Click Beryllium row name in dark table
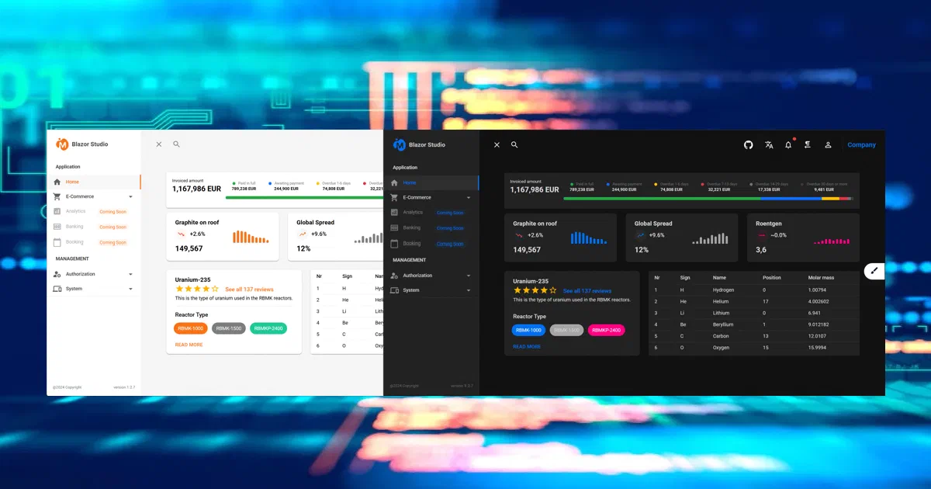This screenshot has height=489, width=931. pyautogui.click(x=723, y=324)
